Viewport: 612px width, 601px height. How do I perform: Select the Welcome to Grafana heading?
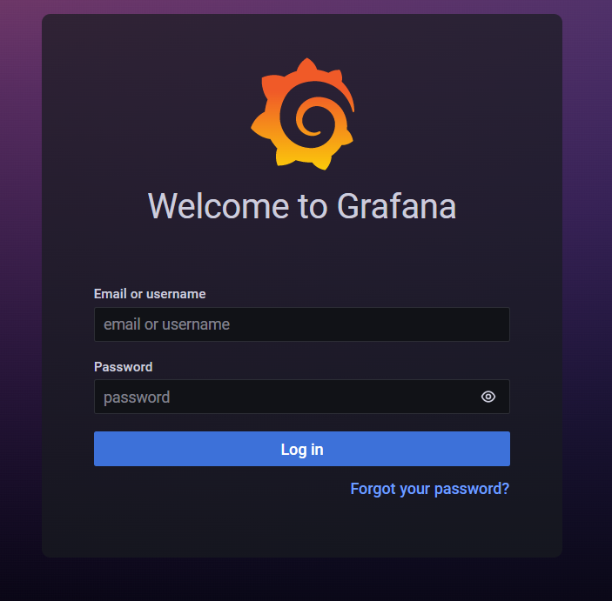pos(302,206)
